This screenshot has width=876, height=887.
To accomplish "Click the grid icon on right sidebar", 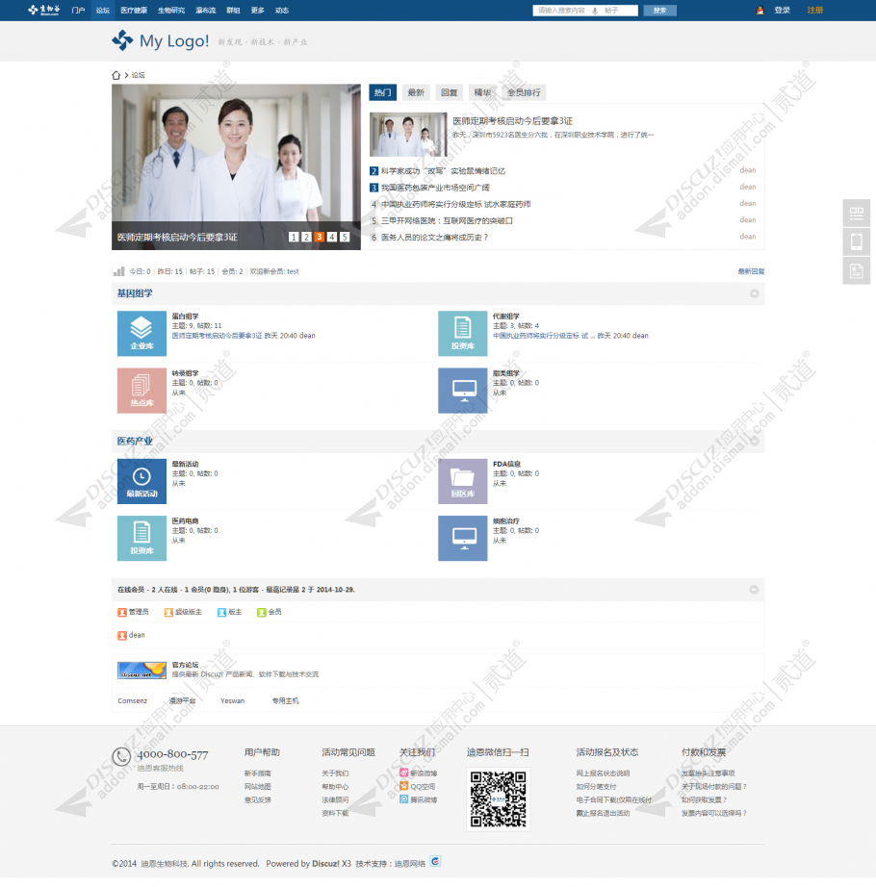I will [856, 214].
